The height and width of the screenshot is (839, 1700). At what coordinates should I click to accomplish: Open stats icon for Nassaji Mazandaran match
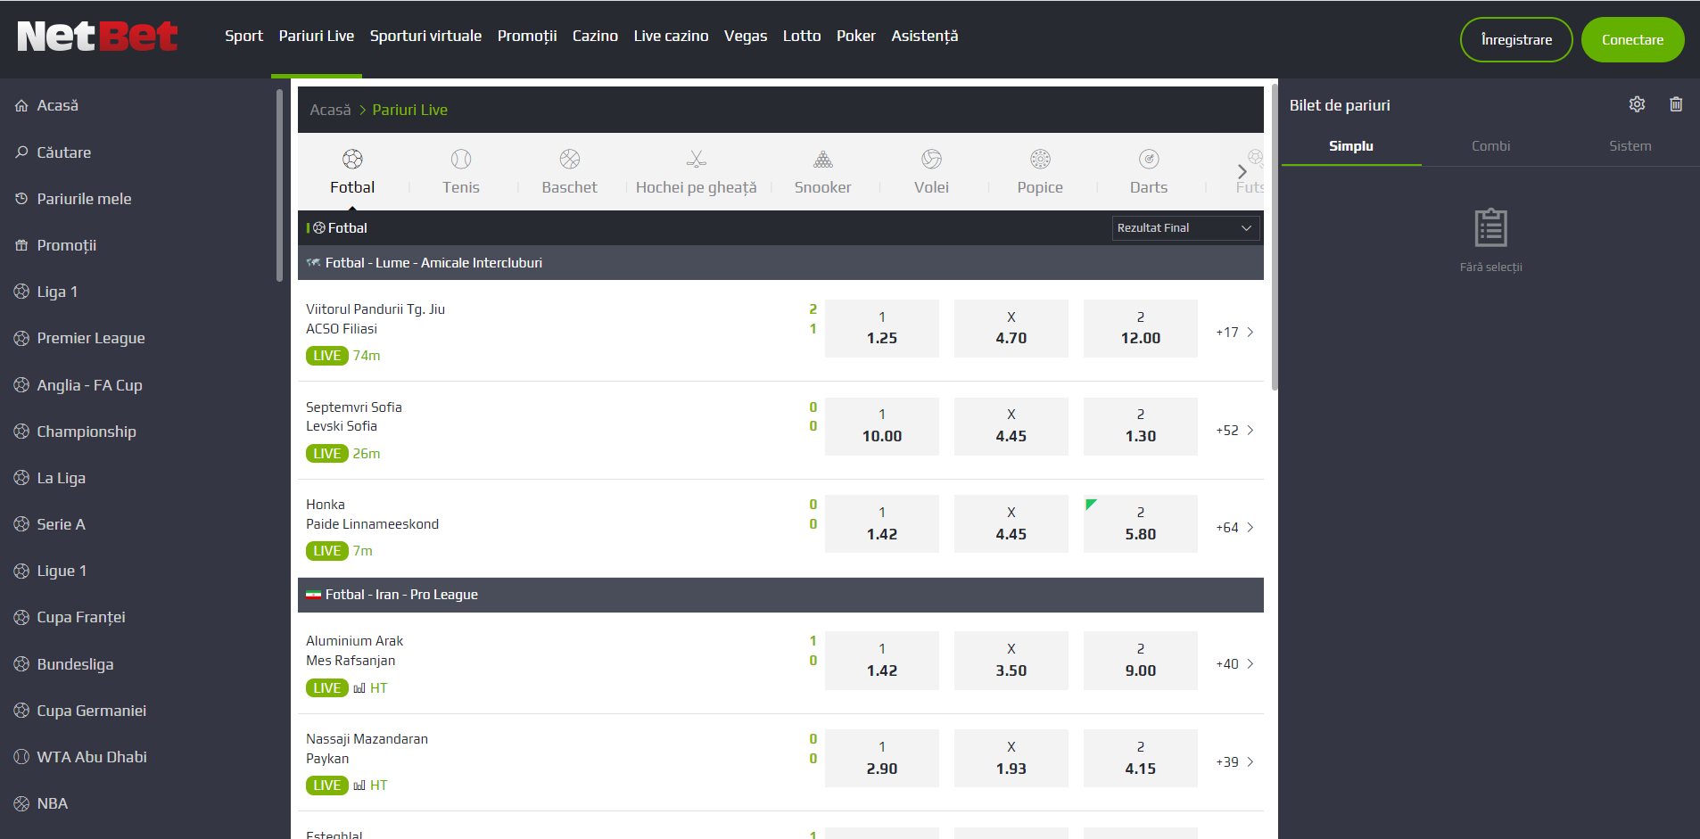point(359,786)
